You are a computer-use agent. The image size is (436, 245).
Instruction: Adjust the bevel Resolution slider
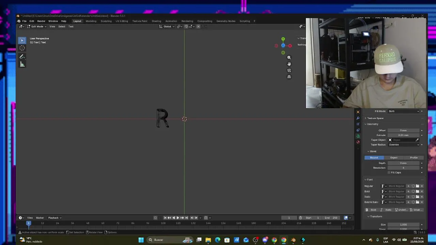point(404,168)
